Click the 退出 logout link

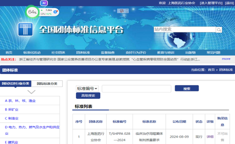(x=230, y=3)
